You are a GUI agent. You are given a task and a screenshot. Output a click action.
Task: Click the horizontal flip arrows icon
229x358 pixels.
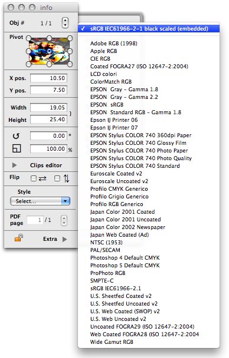click(x=42, y=178)
